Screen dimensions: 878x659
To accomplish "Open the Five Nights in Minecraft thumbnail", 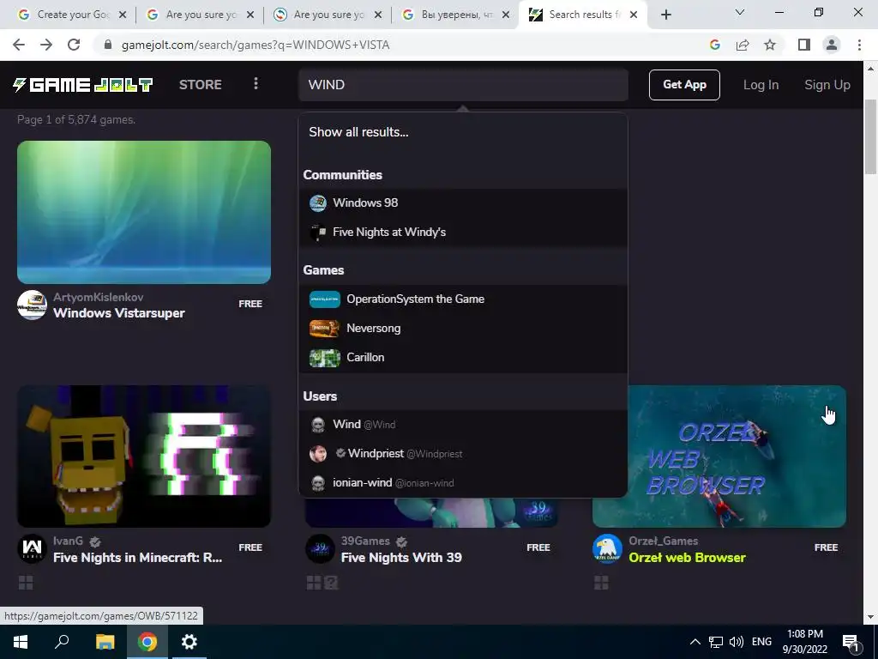I will (x=144, y=456).
